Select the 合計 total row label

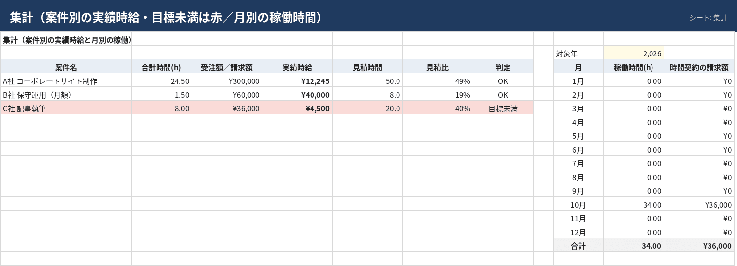[578, 245]
